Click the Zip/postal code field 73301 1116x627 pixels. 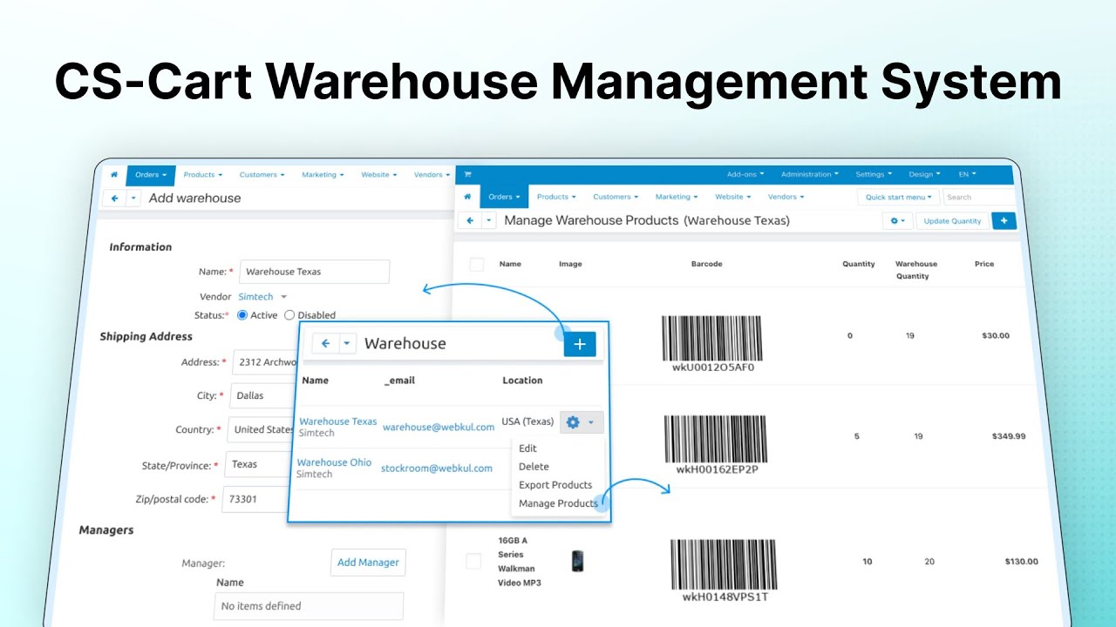pos(256,500)
